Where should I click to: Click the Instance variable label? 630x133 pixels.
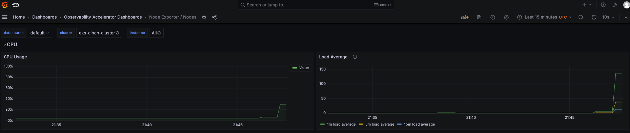tap(137, 33)
